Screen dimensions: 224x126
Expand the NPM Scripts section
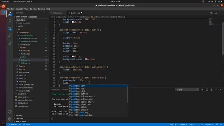31,121
